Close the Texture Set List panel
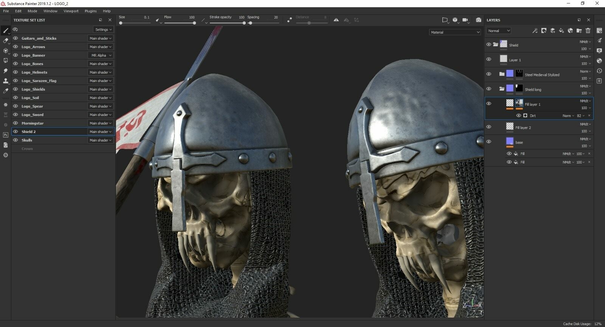This screenshot has width=605, height=327. click(110, 20)
